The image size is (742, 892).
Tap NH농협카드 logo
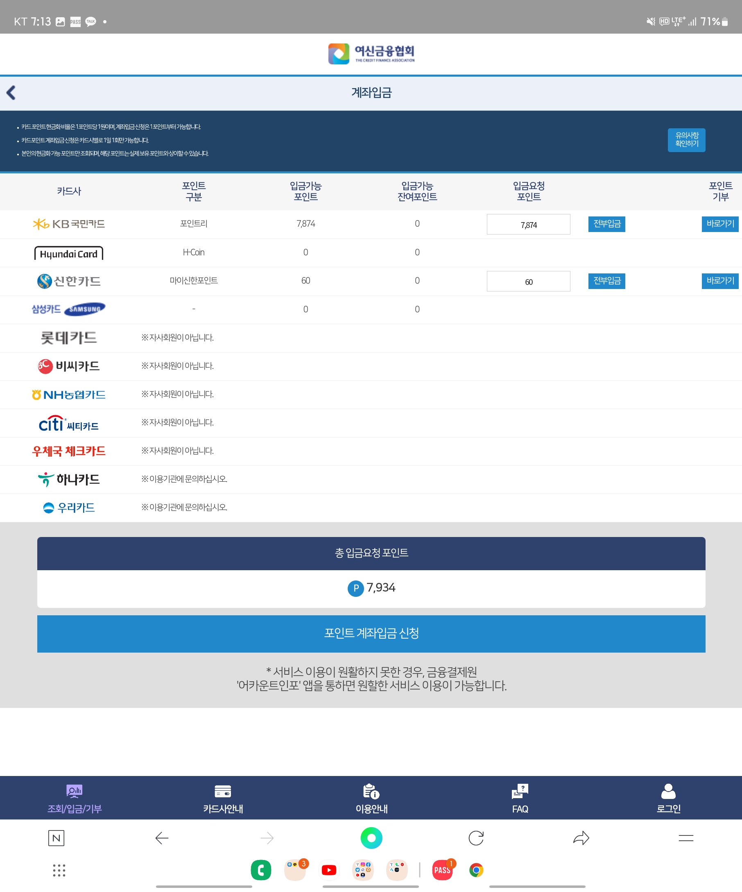click(69, 395)
